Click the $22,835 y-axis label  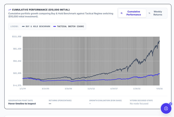click(x=17, y=73)
